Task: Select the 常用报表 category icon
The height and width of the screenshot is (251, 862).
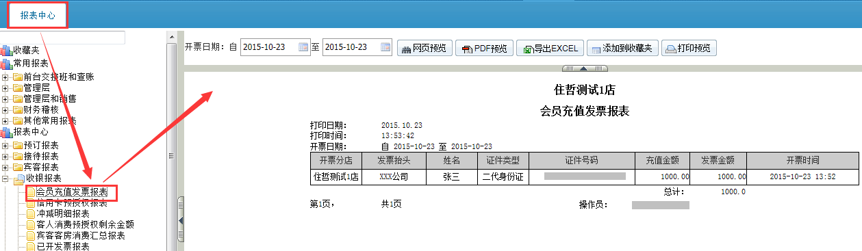Action: (7, 63)
